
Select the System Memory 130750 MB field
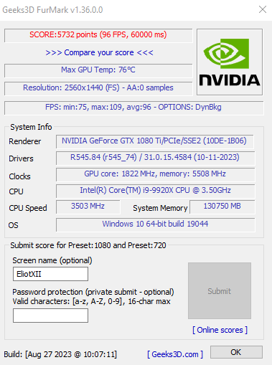point(222,207)
